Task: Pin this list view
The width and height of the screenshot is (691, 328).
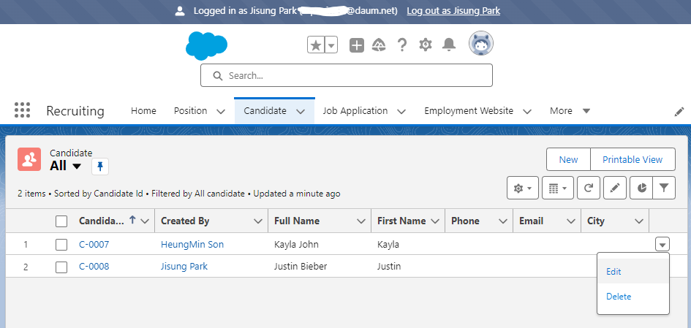Action: 100,167
